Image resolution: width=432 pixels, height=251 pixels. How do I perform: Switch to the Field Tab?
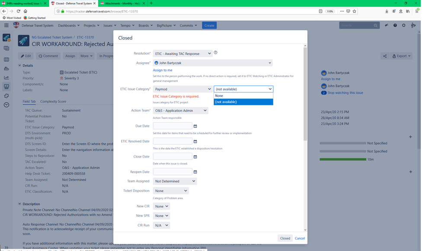point(29,101)
